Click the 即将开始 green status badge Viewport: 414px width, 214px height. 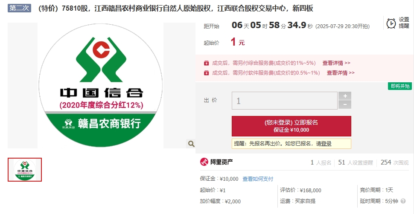tap(400, 86)
